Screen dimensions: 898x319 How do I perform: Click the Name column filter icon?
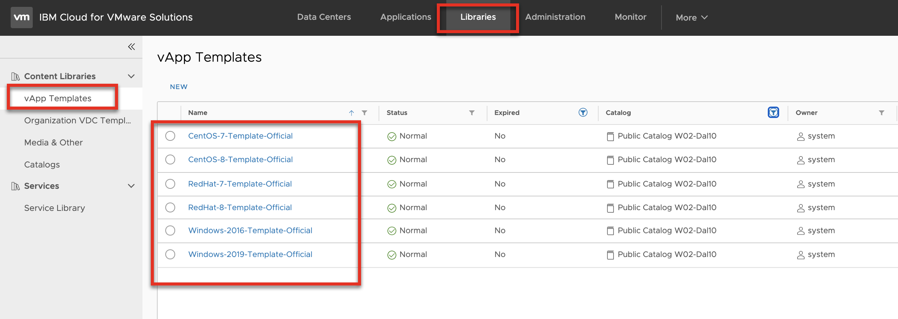point(364,113)
